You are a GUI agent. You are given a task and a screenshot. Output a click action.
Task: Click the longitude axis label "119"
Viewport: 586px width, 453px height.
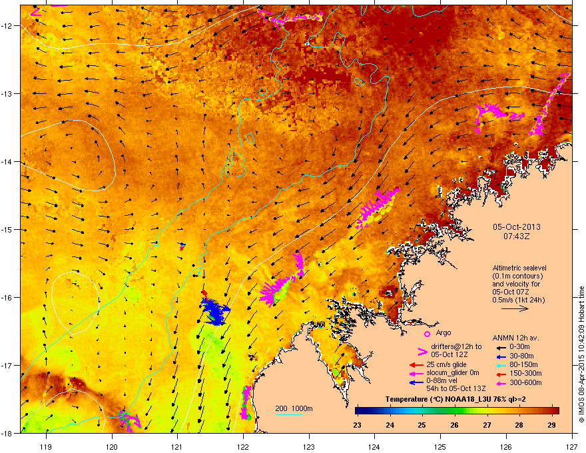tap(46, 446)
